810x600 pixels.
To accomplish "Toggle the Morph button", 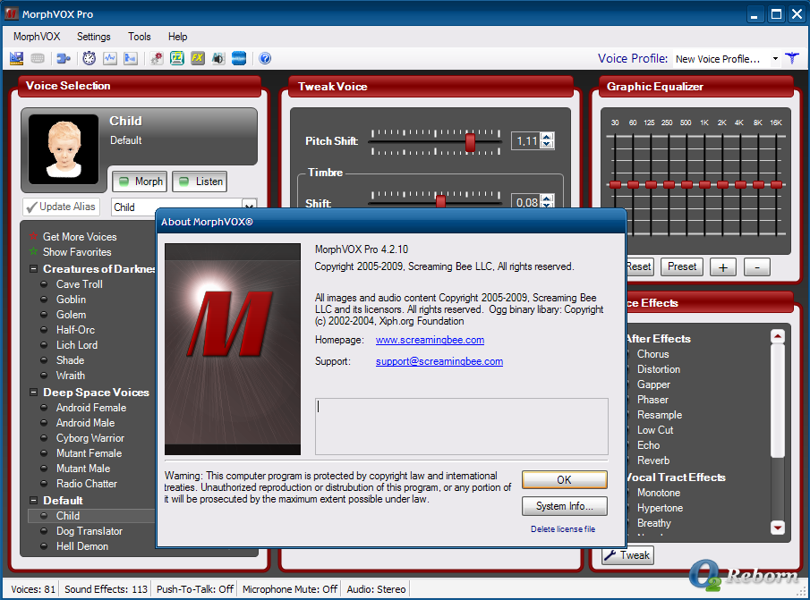I will (x=140, y=182).
